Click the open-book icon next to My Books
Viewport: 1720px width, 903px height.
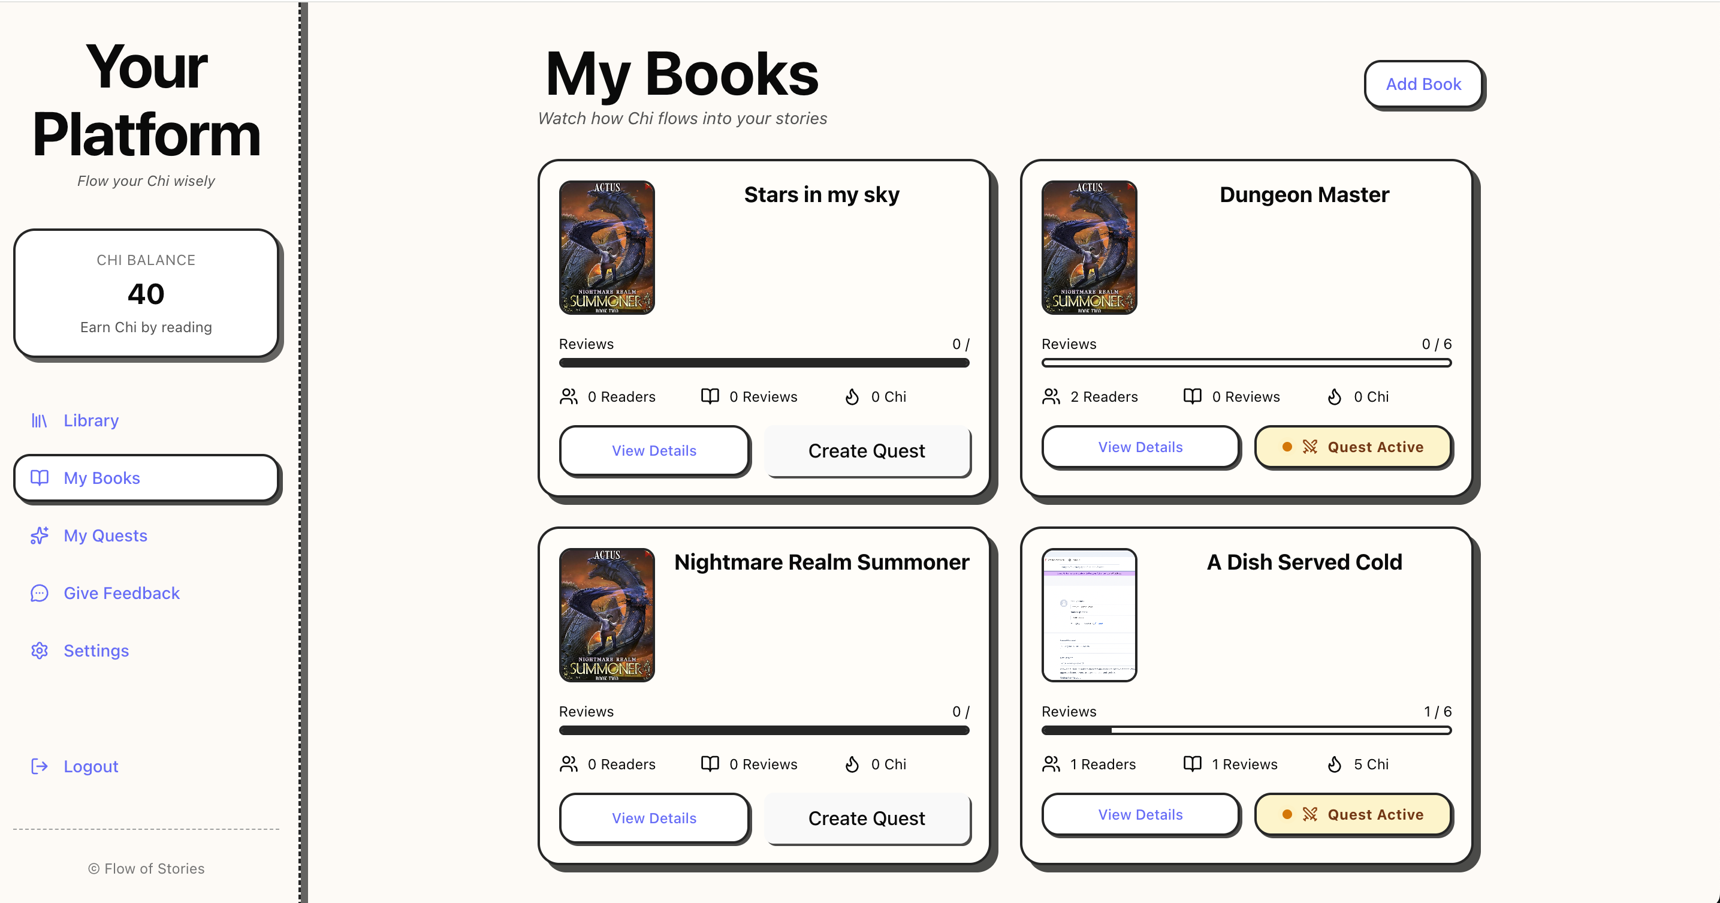[x=40, y=477]
